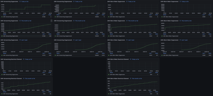Click clock icon on Warm Water Gegenereerd today panel
This screenshot has height=96, width=213.
(x=180, y=2)
